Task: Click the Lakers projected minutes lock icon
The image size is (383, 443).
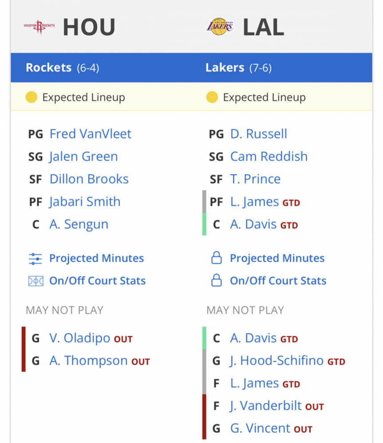Action: tap(217, 258)
